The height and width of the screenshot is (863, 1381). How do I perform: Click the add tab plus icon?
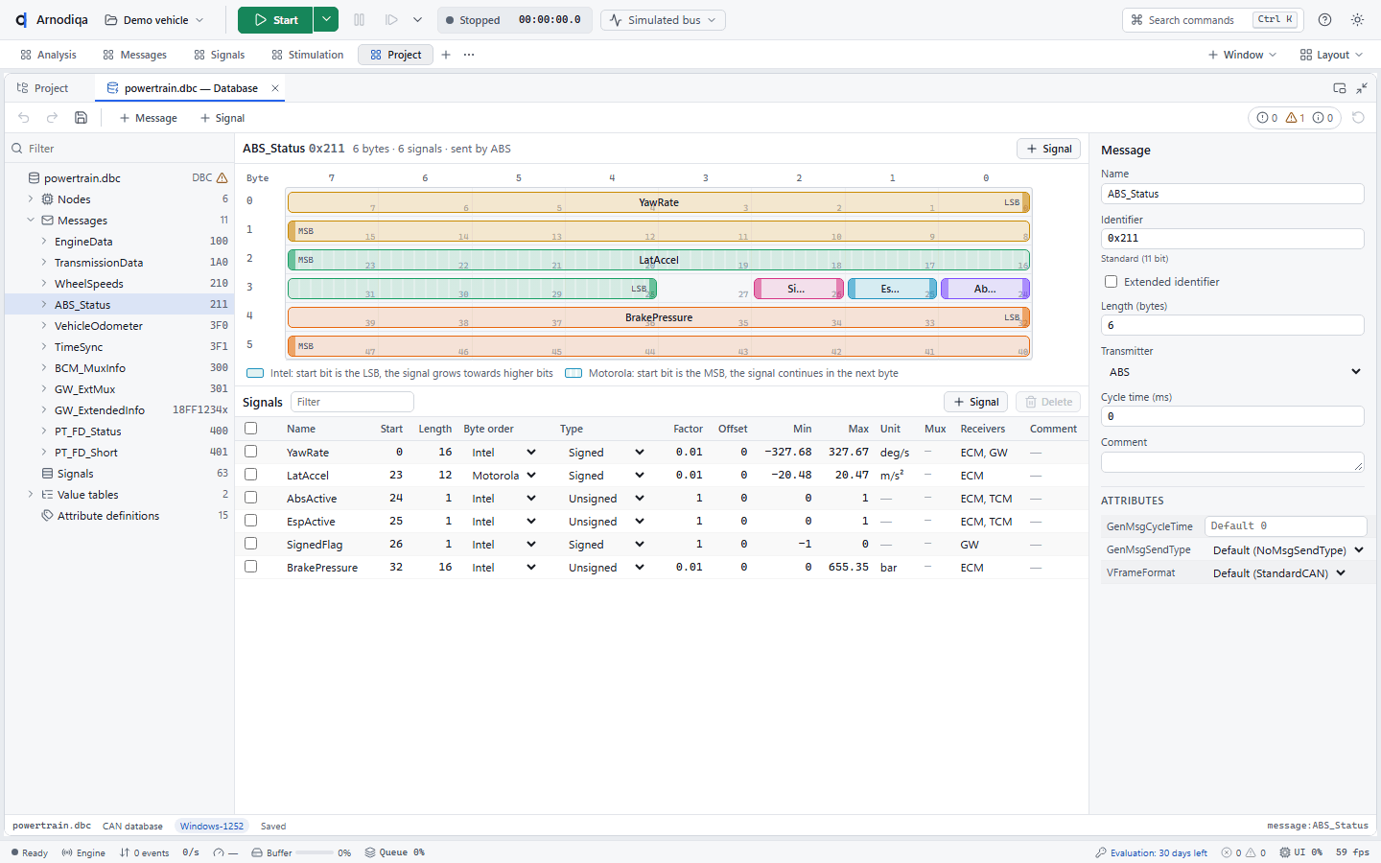(446, 55)
